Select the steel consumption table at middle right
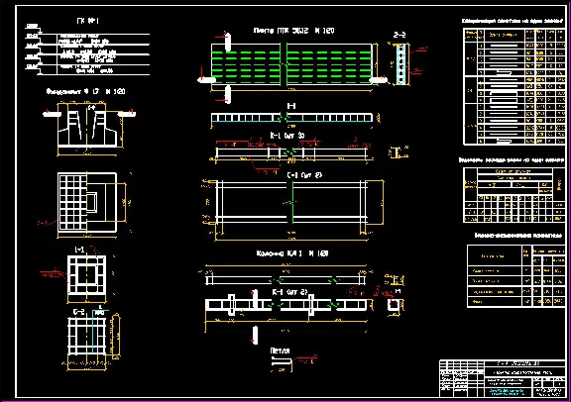571x402 pixels. [x=514, y=195]
